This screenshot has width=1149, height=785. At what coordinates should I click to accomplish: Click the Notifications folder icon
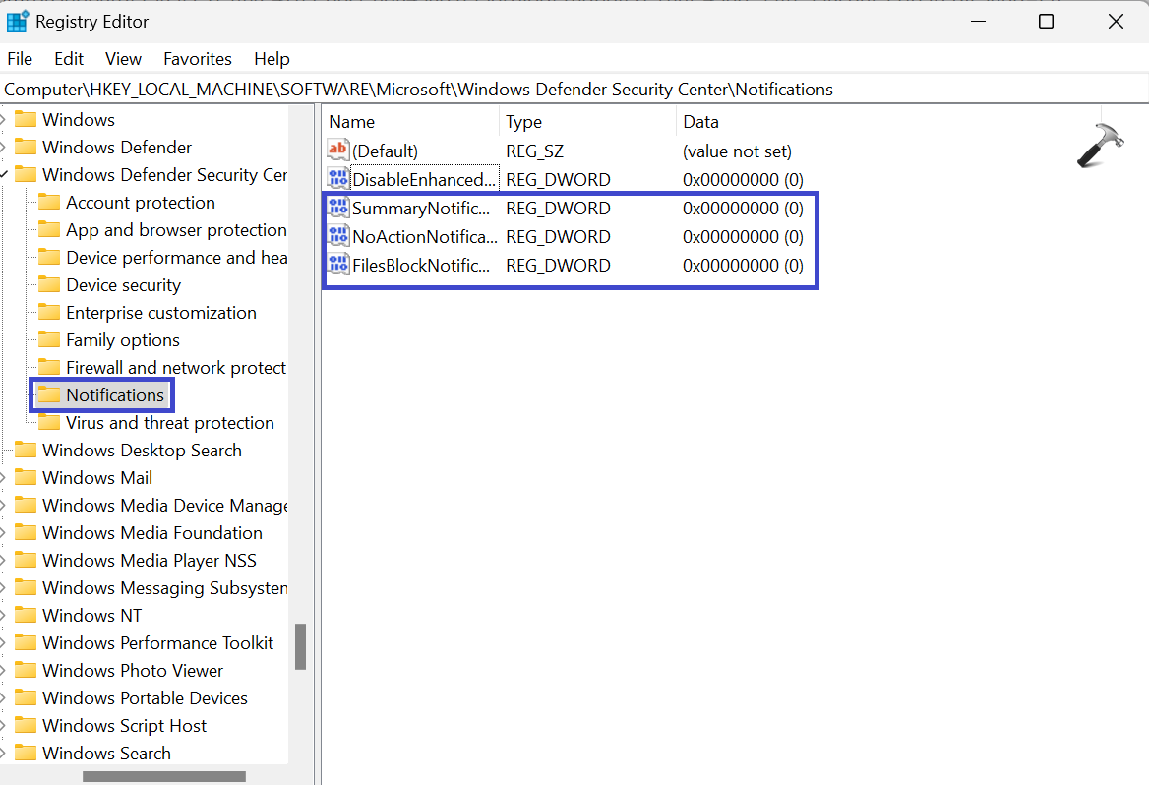pos(49,395)
